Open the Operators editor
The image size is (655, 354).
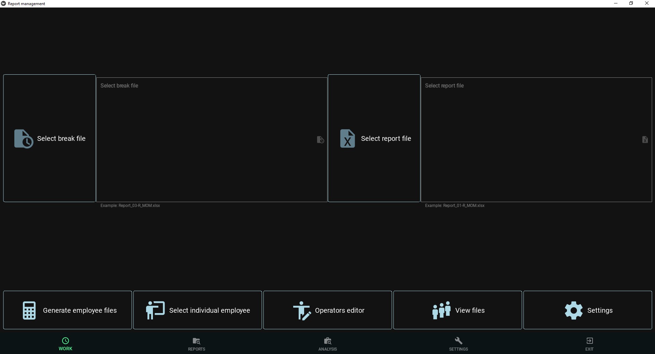click(x=328, y=310)
